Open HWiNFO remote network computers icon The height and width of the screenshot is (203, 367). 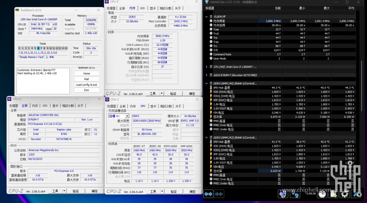click(295, 194)
